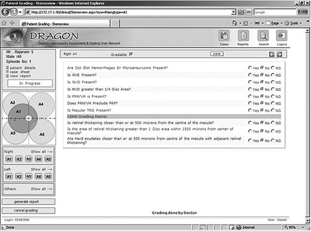Image resolution: width=311 pixels, height=232 pixels.
Task: Open the patient details link
Action: coord(23,68)
